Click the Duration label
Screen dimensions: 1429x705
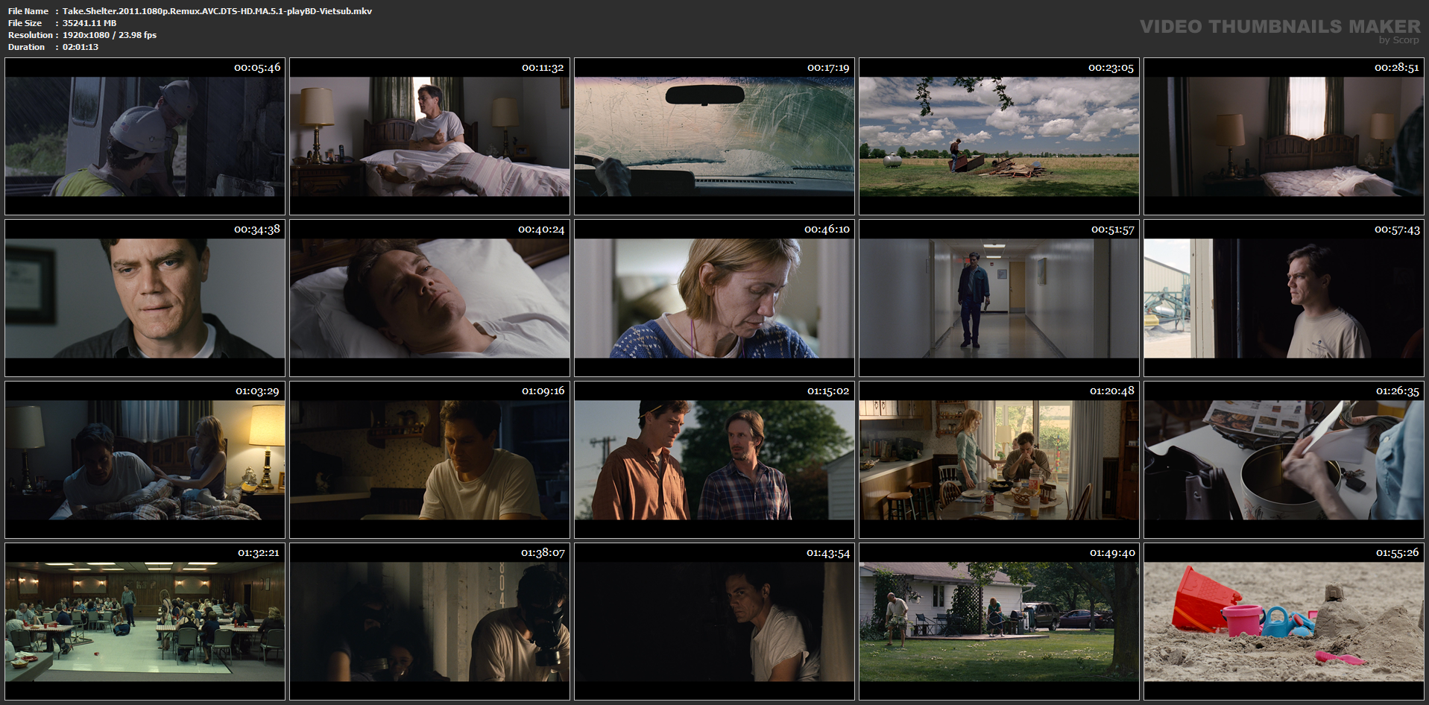click(x=26, y=47)
